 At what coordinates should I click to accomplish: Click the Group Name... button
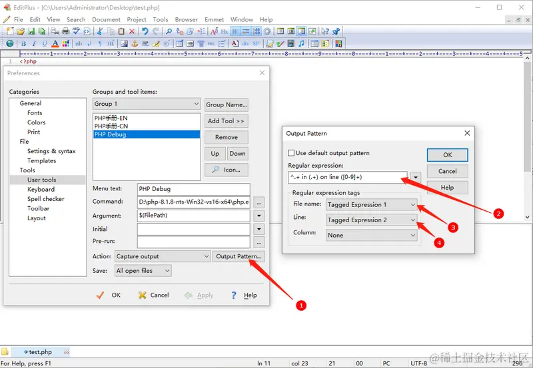pos(226,104)
